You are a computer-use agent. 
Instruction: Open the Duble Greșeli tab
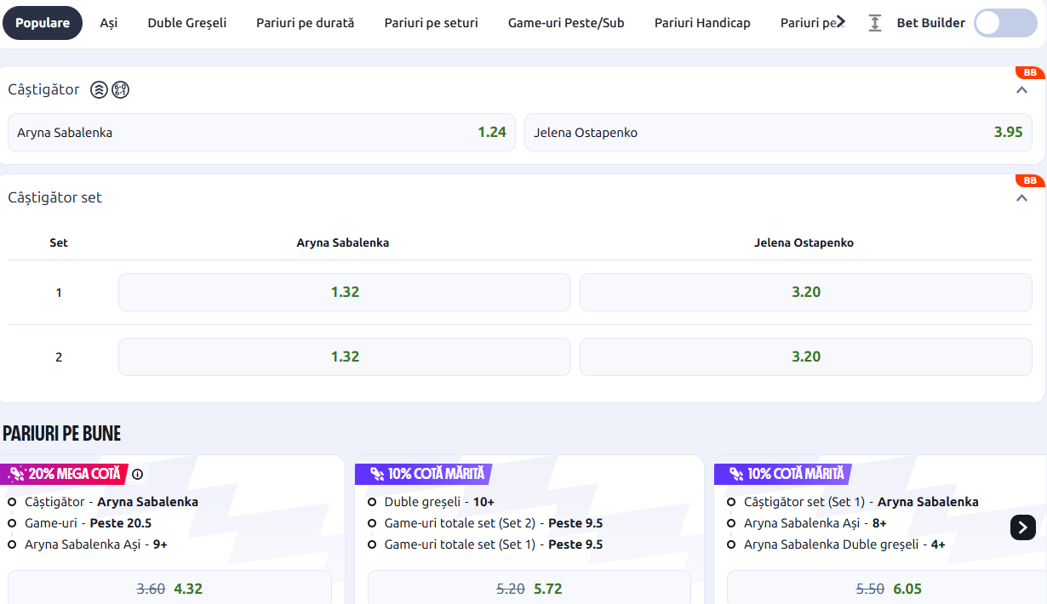[x=187, y=23]
